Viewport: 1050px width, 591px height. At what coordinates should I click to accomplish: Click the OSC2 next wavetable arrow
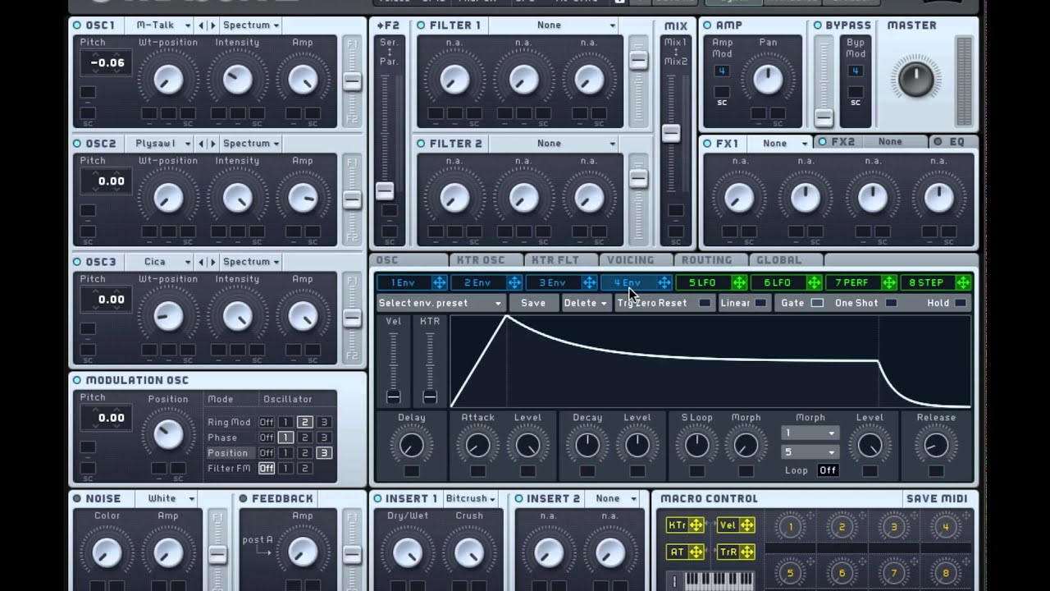click(214, 144)
